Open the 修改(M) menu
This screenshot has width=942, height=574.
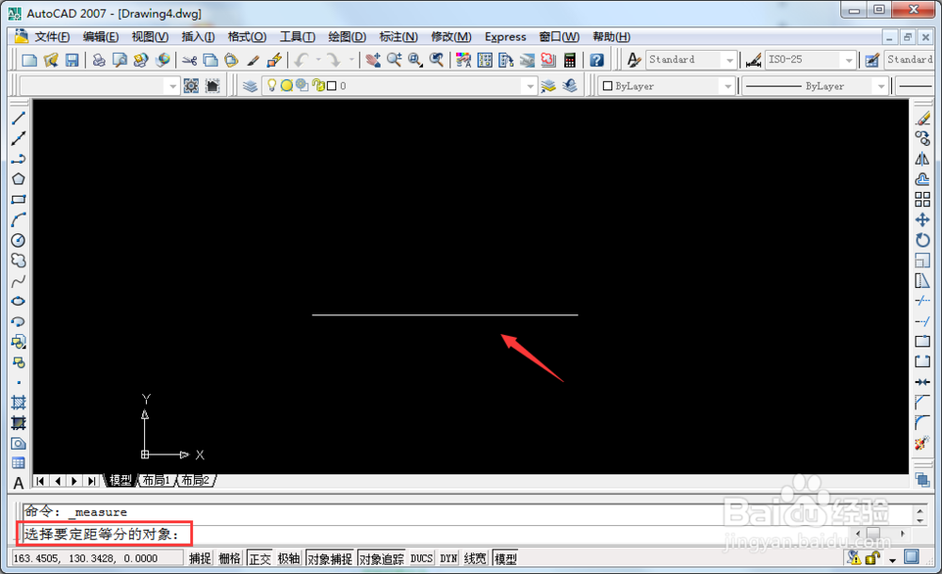click(x=451, y=37)
